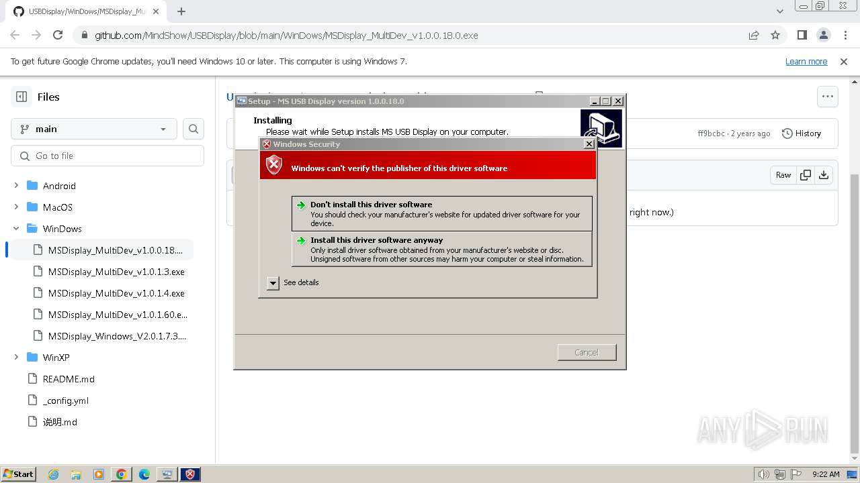Go forward in the browser
This screenshot has height=483, width=860.
pyautogui.click(x=36, y=35)
